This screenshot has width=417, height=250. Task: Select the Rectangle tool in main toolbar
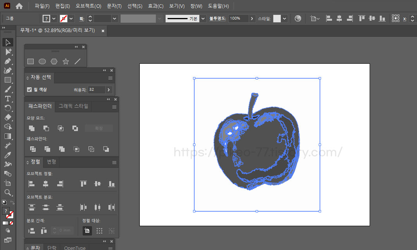click(8, 80)
